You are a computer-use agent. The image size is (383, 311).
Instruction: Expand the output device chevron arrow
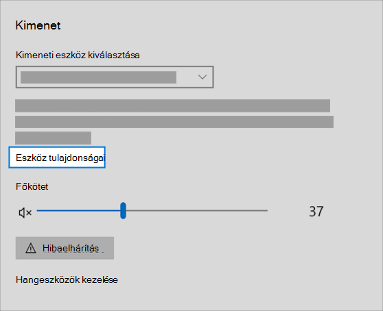coord(202,77)
